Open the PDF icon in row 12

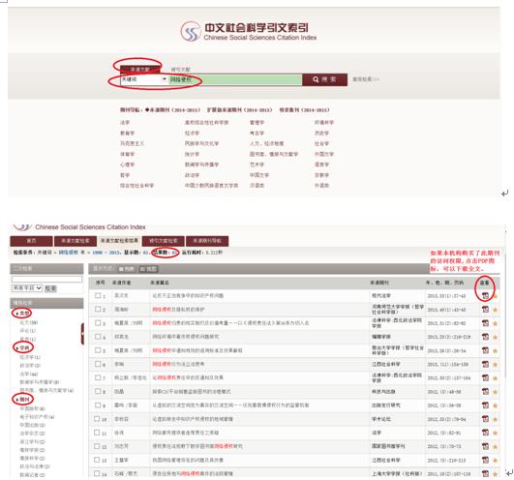click(x=485, y=446)
